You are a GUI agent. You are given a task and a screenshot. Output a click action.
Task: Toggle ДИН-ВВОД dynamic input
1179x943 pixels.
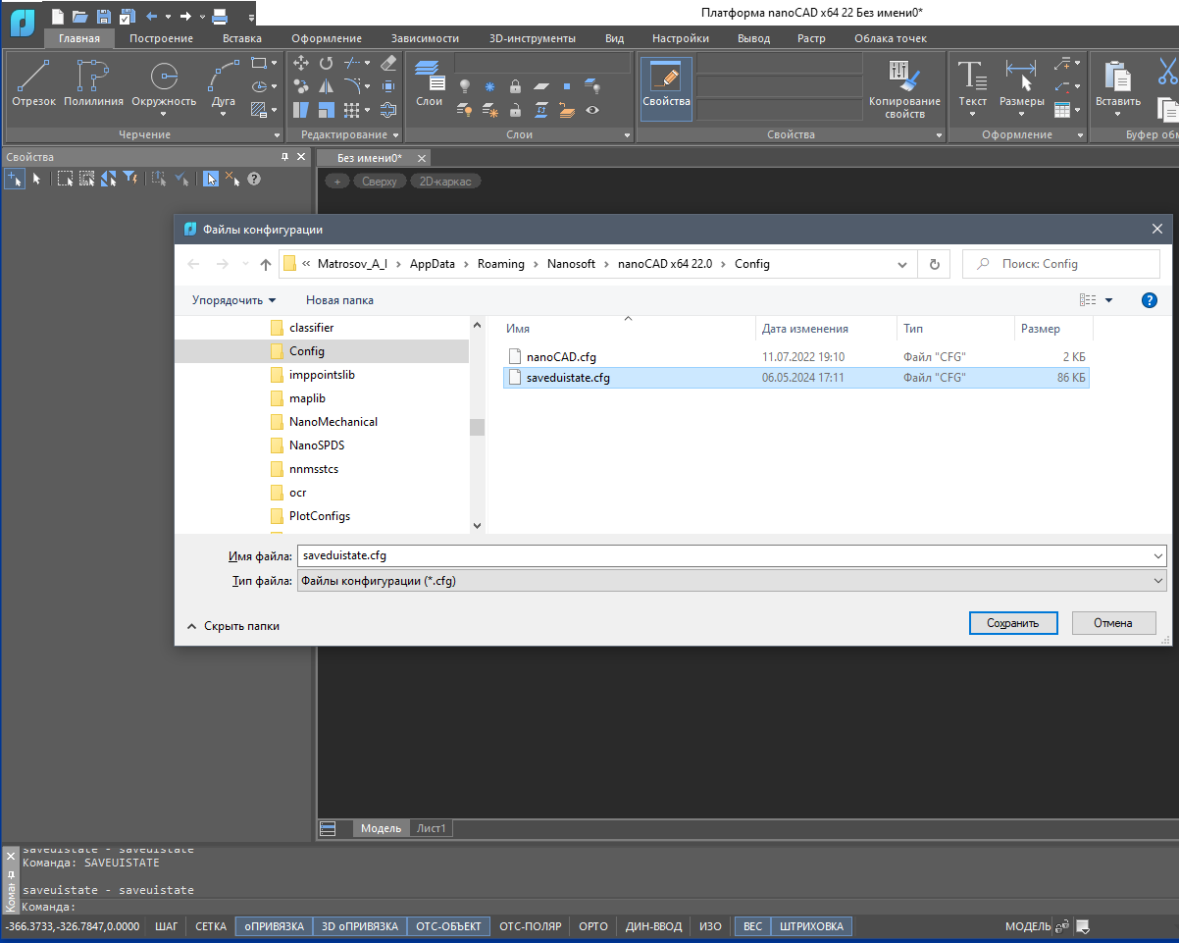click(x=653, y=926)
